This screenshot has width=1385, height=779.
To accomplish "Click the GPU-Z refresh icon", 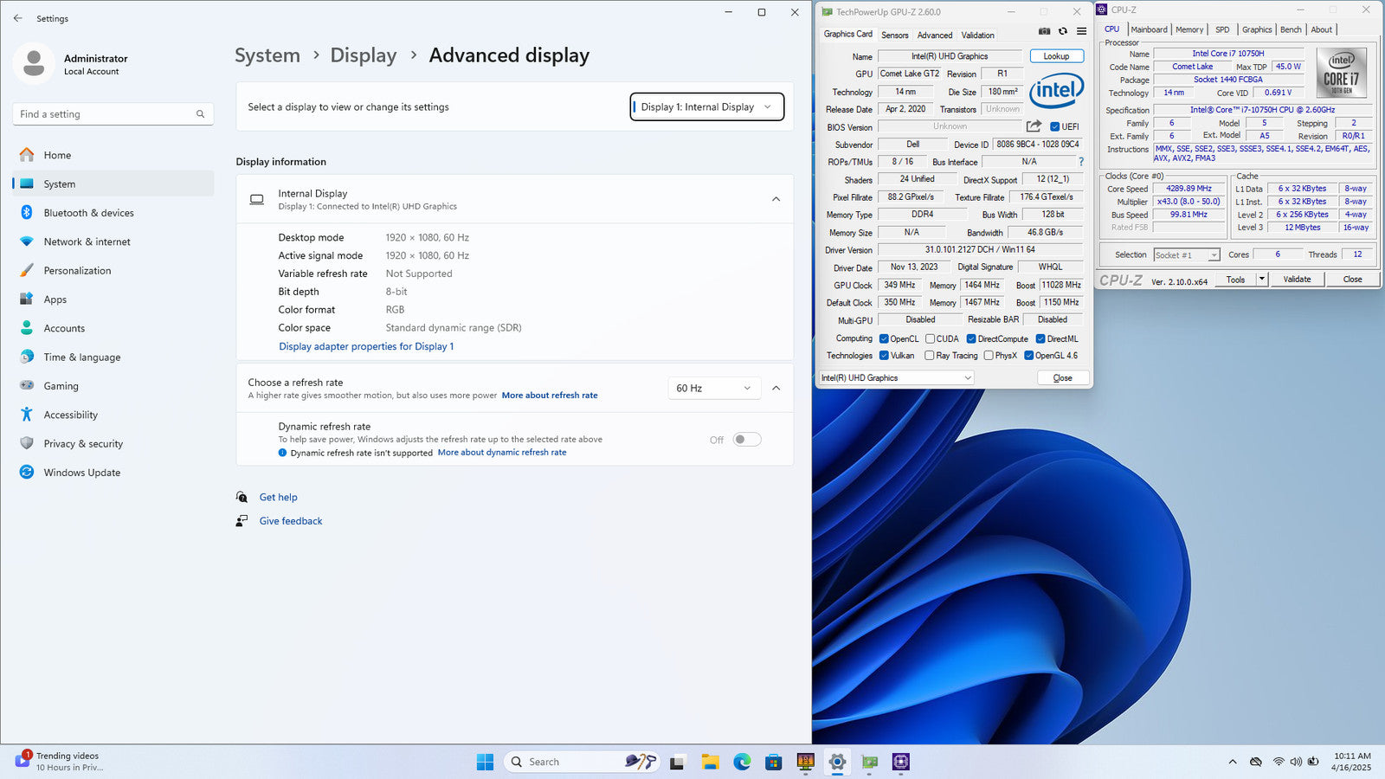I will tap(1063, 31).
